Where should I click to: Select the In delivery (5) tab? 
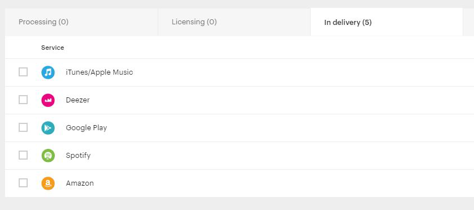(x=386, y=22)
